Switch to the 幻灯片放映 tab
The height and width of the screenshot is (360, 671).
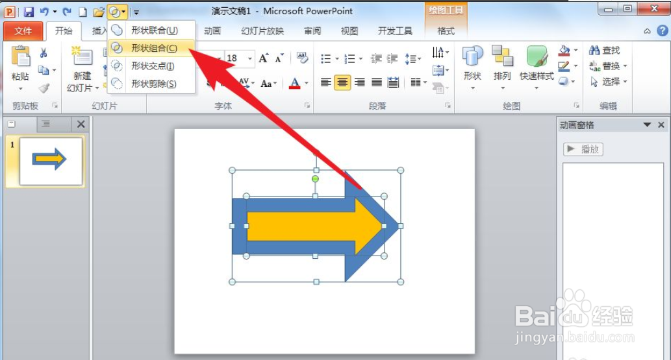(x=262, y=30)
